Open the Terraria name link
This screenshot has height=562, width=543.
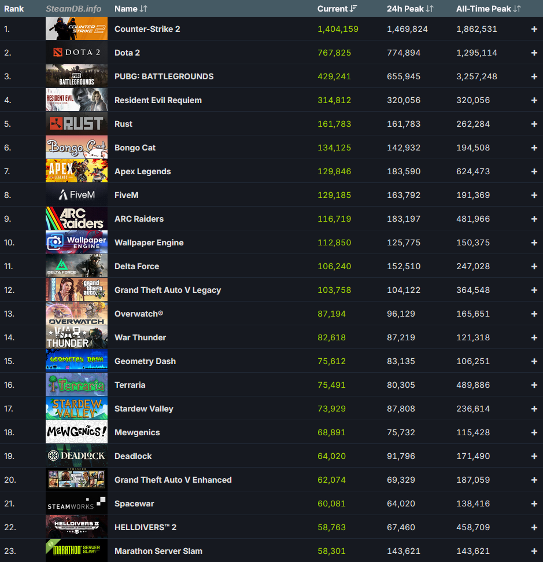coord(130,385)
